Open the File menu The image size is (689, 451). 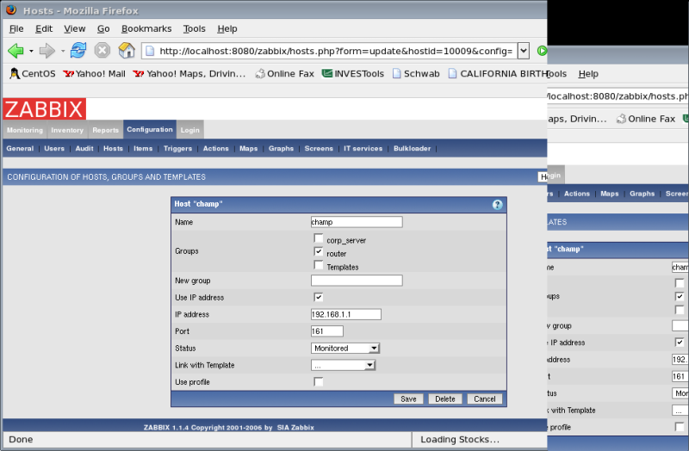click(16, 28)
